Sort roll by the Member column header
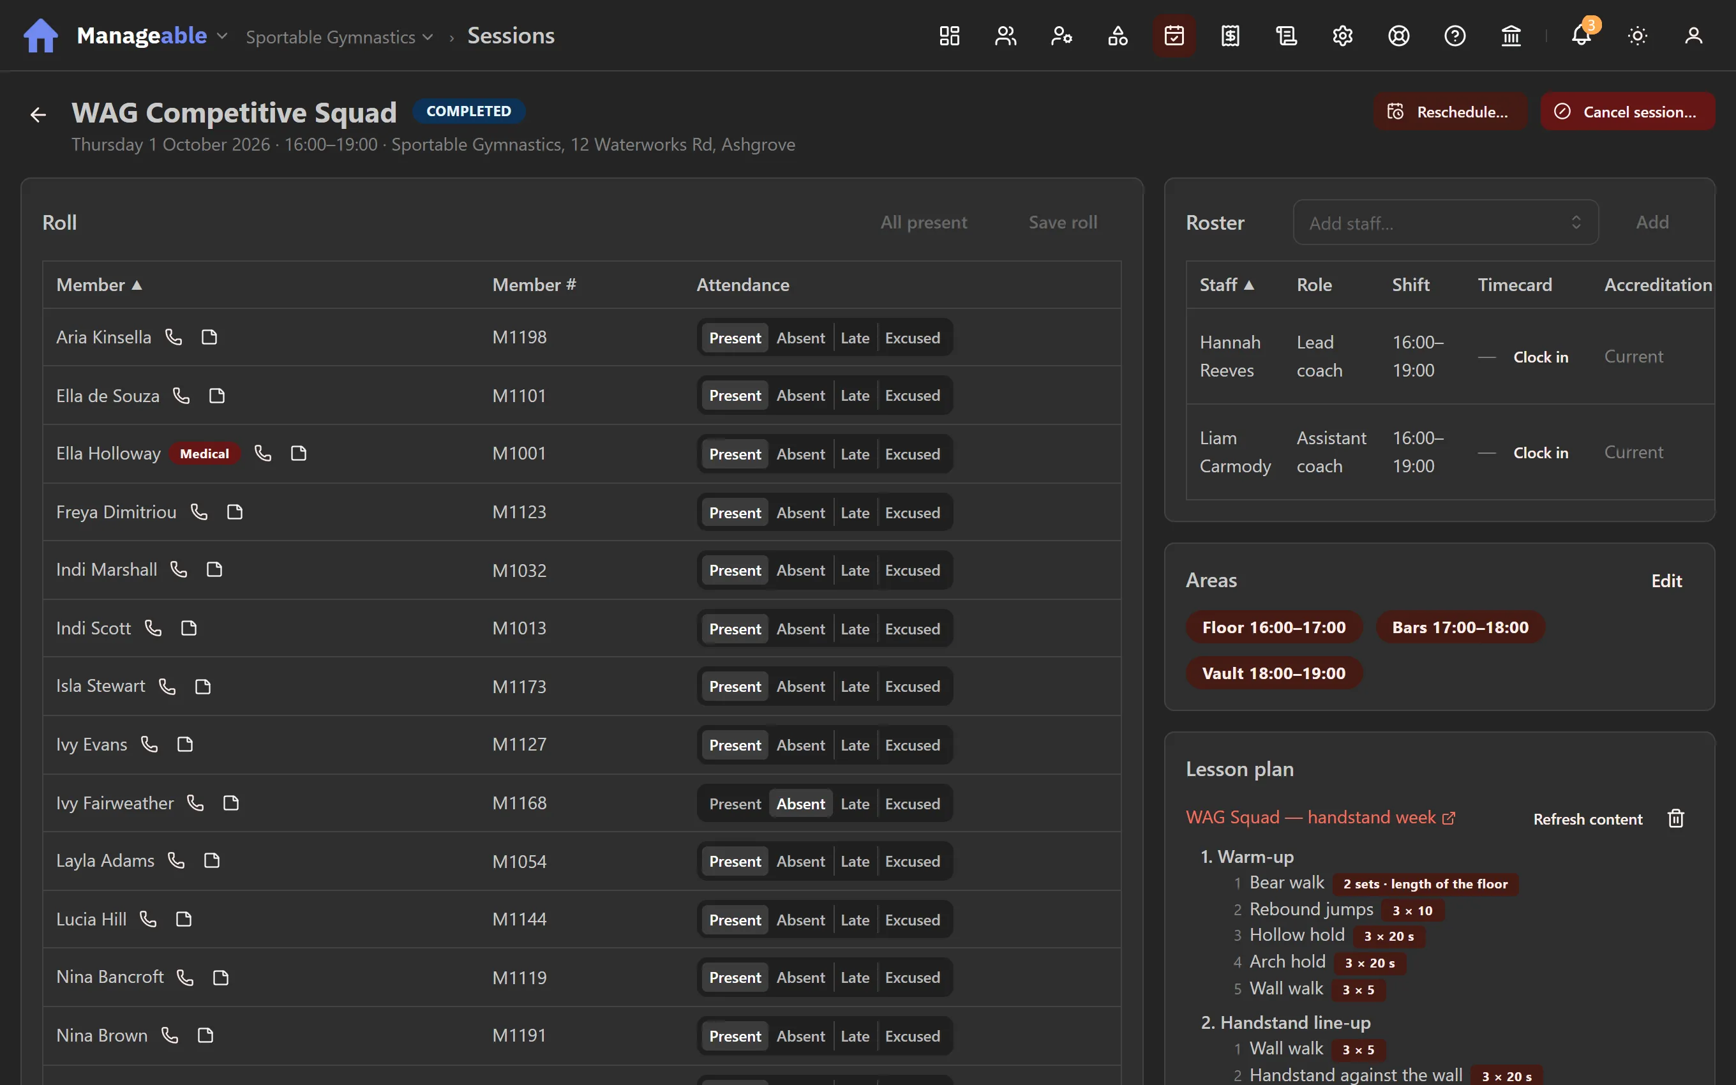 (99, 285)
